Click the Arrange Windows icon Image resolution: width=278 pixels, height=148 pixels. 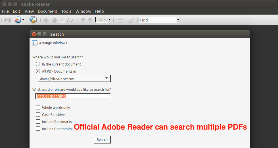tap(35, 43)
